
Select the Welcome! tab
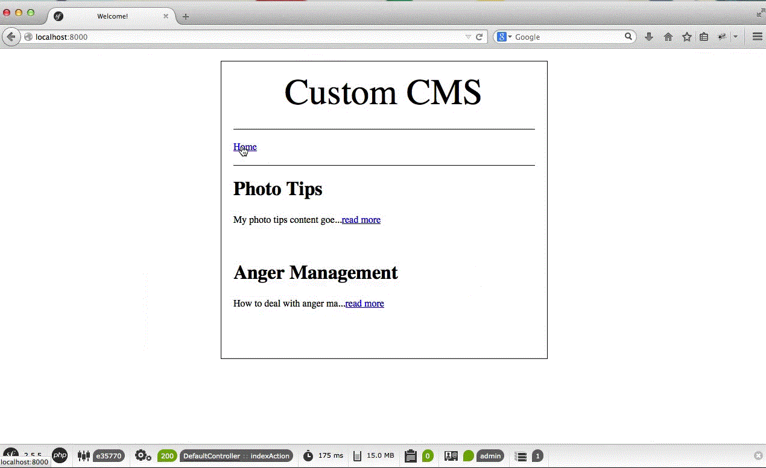112,16
